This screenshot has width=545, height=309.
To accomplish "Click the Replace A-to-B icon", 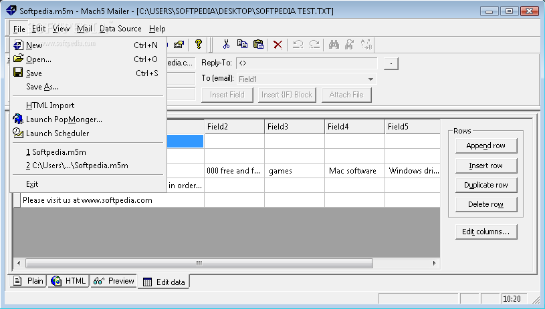I will pyautogui.click(x=366, y=45).
